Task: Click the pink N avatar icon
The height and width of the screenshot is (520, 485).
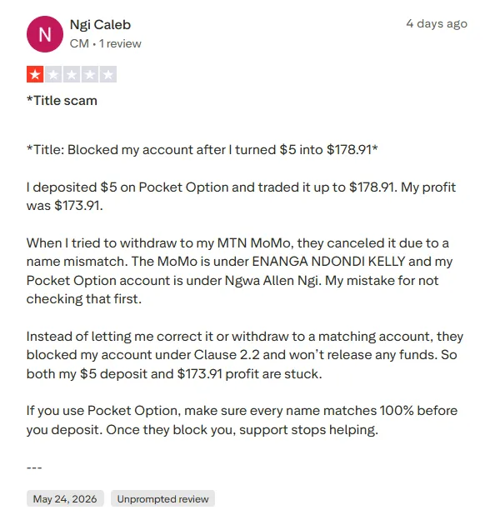Action: coord(45,34)
